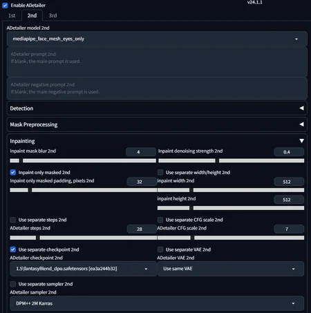Switch to the 3rd tab
311x313 pixels.
coord(53,15)
